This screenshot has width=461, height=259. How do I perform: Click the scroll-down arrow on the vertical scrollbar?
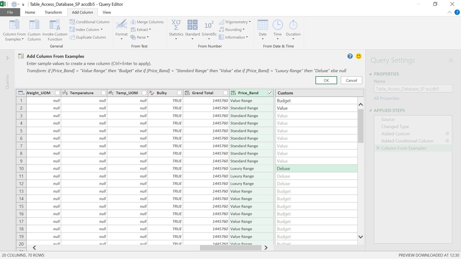[x=360, y=237]
